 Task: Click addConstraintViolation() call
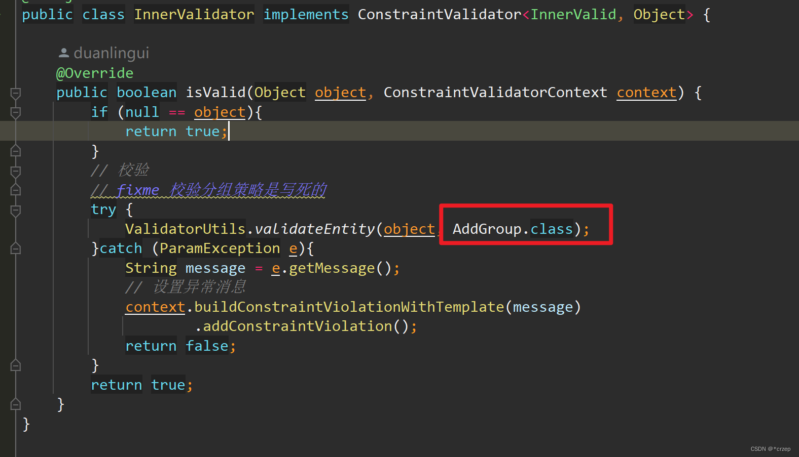point(306,326)
